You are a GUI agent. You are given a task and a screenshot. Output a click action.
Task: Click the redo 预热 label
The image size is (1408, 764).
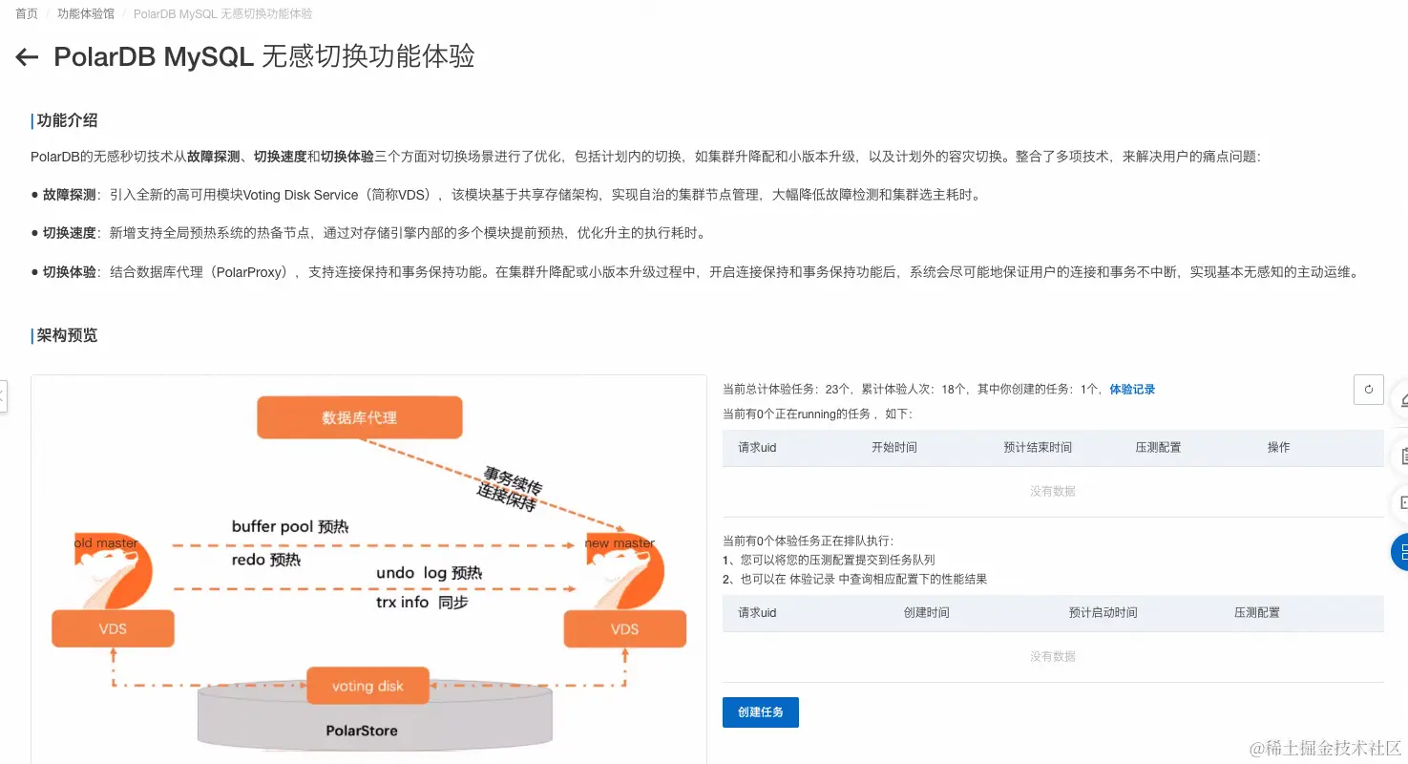[266, 560]
